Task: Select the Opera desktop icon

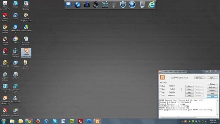Action: [x=5, y=52]
